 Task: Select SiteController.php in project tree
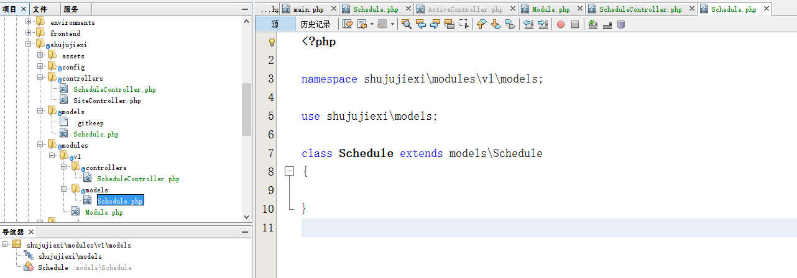pyautogui.click(x=107, y=101)
